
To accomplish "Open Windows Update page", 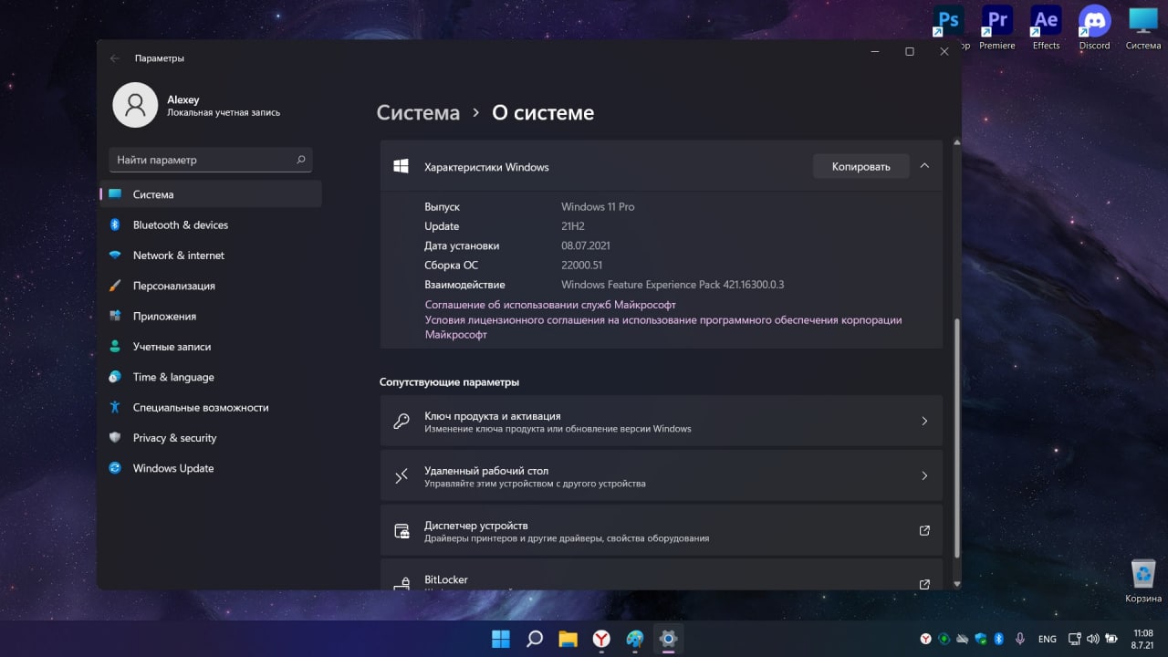I will coord(211,468).
